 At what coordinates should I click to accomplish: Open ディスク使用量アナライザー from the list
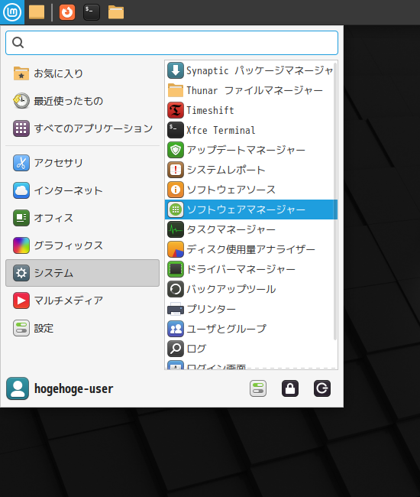pos(250,249)
